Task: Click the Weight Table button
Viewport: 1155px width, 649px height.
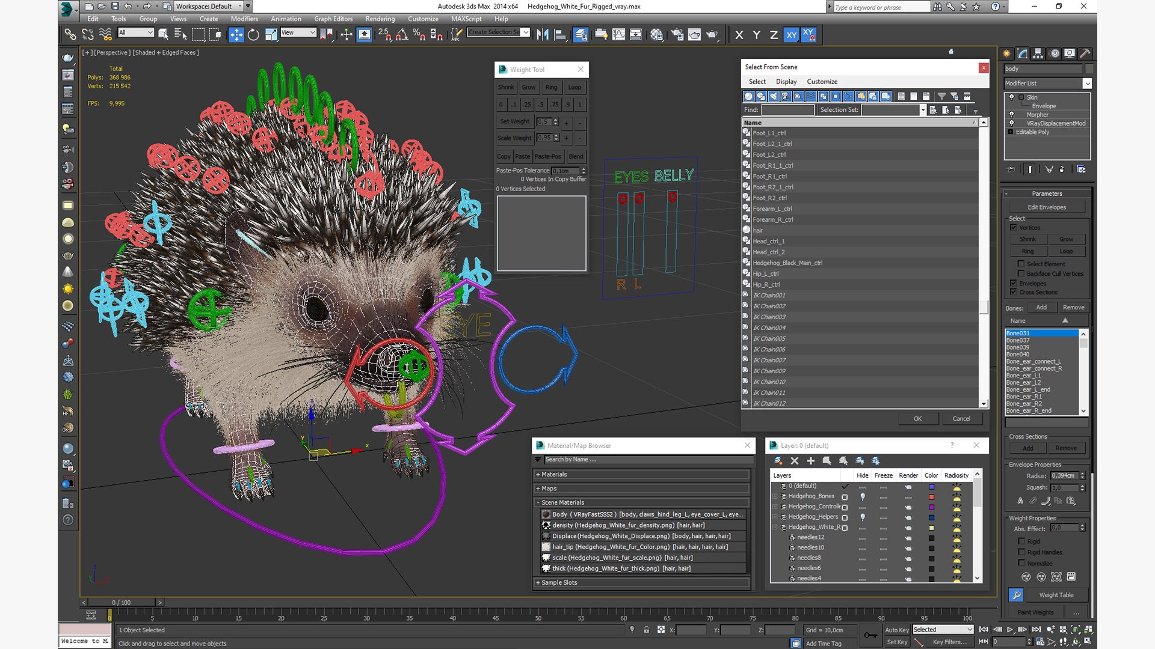Action: coord(1056,595)
